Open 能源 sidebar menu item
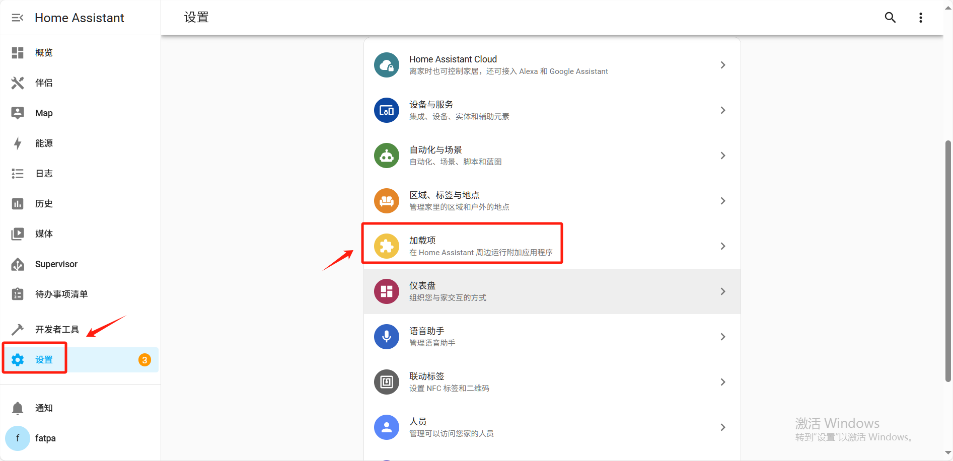This screenshot has width=953, height=461. coord(81,143)
